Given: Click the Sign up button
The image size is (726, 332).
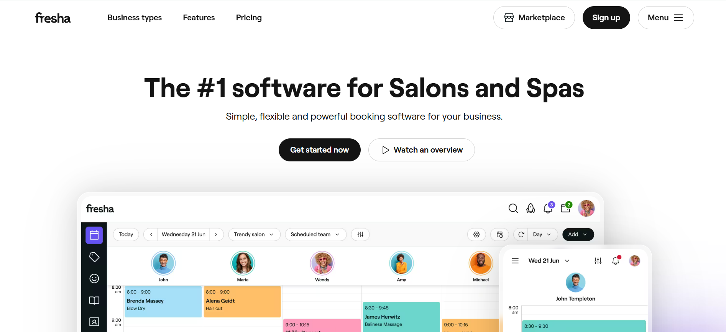Looking at the screenshot, I should [x=606, y=18].
